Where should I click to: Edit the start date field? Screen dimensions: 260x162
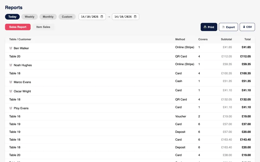(92, 17)
